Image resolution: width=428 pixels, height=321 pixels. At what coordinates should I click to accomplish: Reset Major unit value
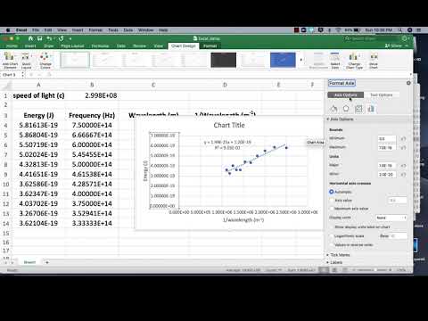[403, 166]
